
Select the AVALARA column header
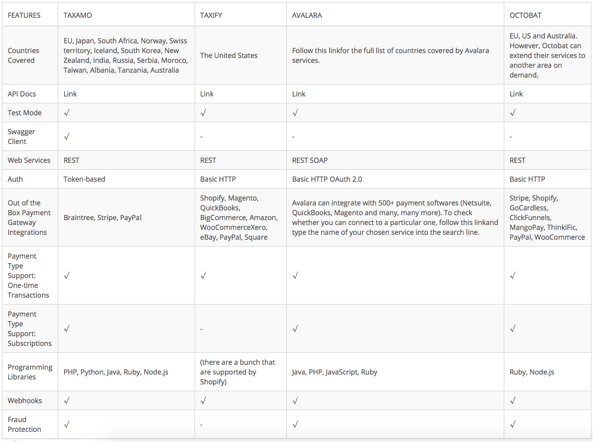coord(307,15)
